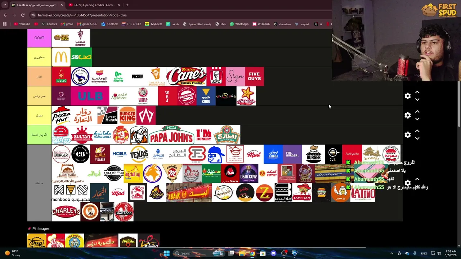
Task: Select the Raising Cane's logo
Action: [x=186, y=77]
